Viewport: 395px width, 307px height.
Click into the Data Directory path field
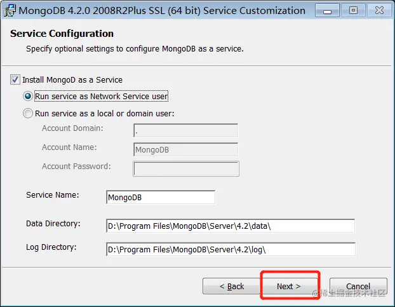pos(230,226)
